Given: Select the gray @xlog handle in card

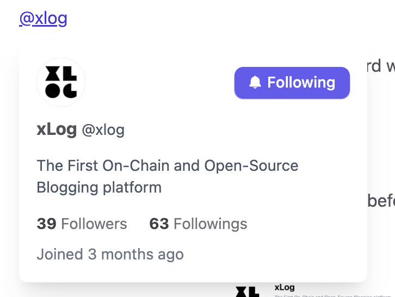Looking at the screenshot, I should (x=103, y=130).
